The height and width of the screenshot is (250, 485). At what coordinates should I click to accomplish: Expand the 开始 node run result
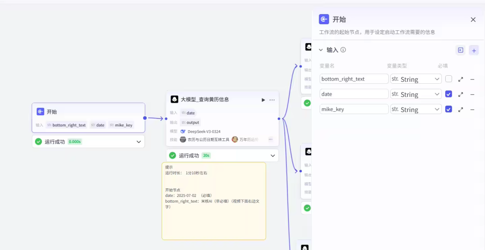click(x=139, y=142)
